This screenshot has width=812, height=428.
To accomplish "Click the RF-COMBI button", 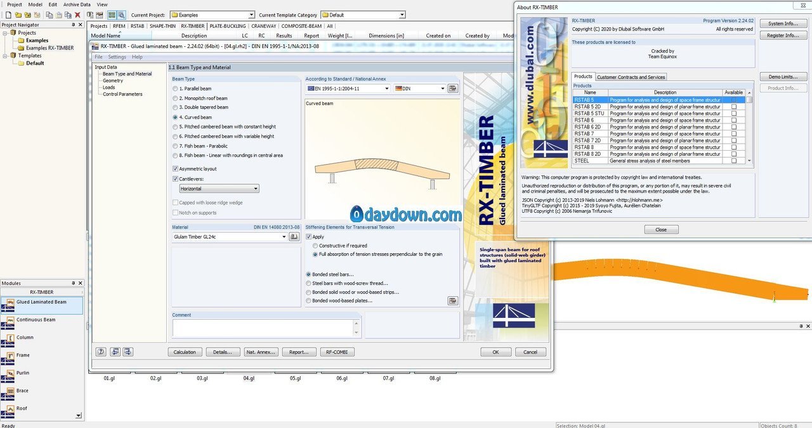I will [337, 352].
